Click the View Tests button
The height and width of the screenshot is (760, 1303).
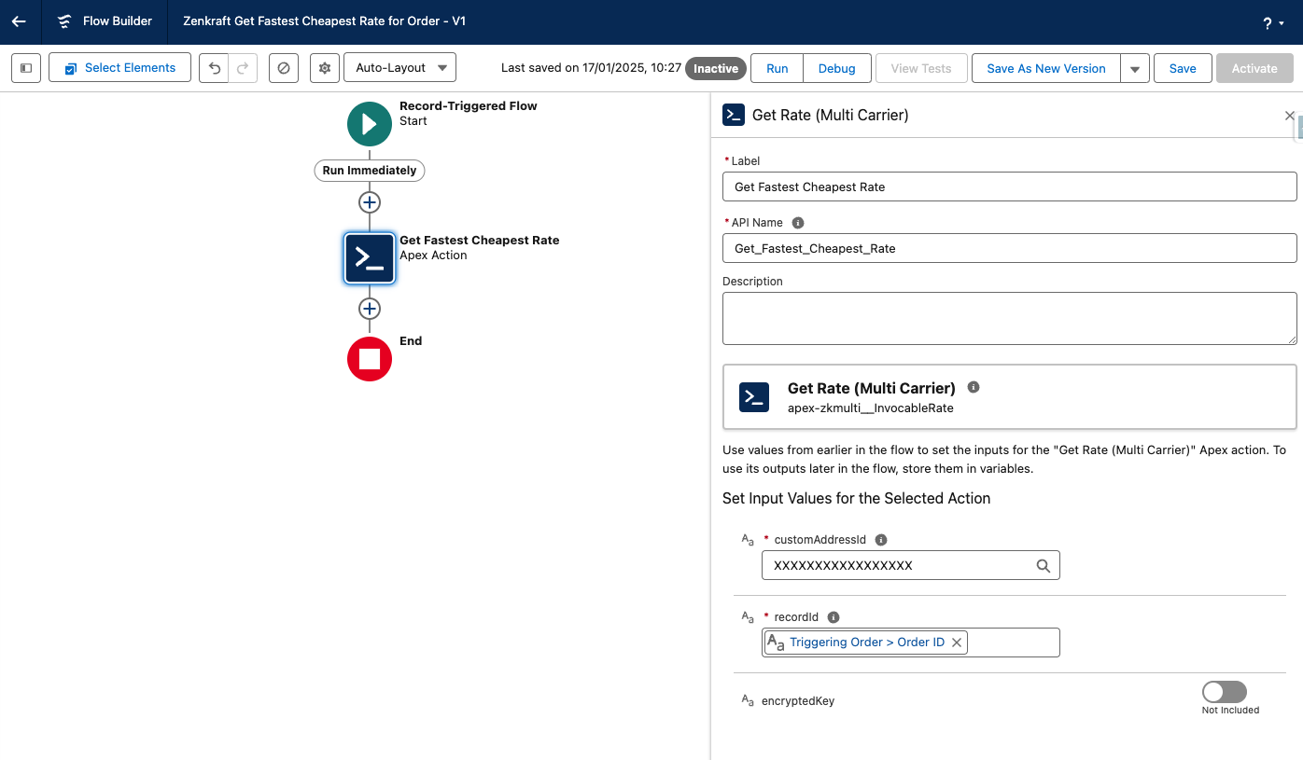pyautogui.click(x=921, y=68)
